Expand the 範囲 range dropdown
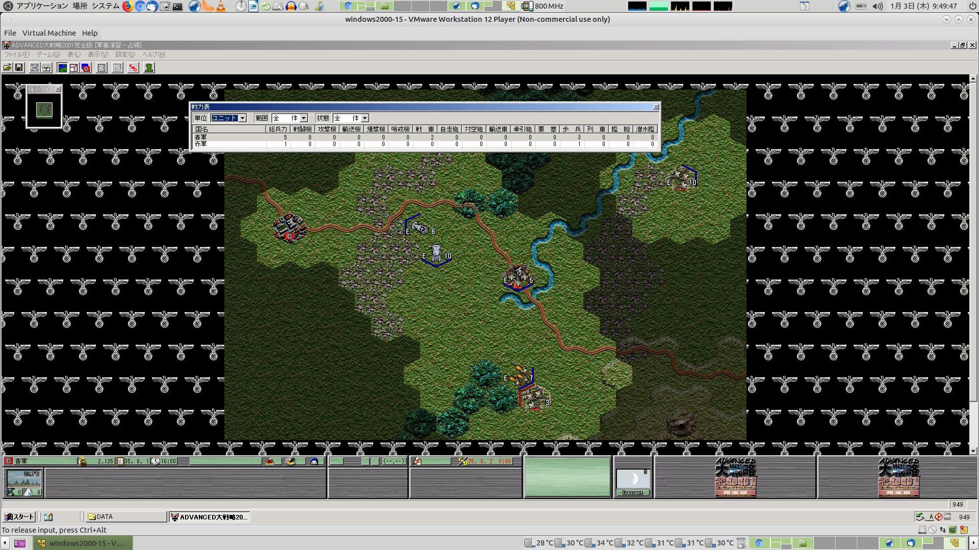The width and height of the screenshot is (979, 550). coord(304,118)
